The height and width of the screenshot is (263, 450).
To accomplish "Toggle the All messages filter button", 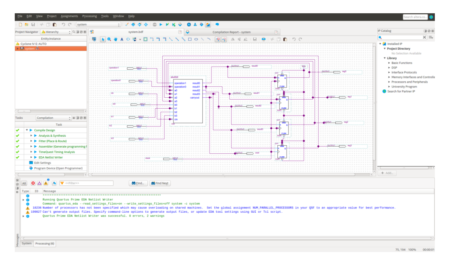I will [x=24, y=183].
